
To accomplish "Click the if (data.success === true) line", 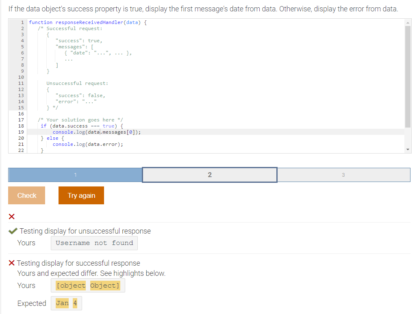I will (x=82, y=126).
